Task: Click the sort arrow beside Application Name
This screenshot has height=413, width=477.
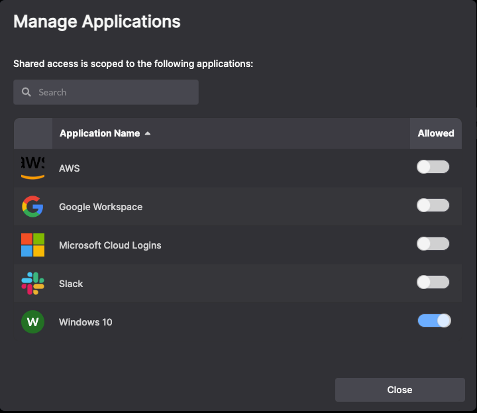Action: pos(148,134)
